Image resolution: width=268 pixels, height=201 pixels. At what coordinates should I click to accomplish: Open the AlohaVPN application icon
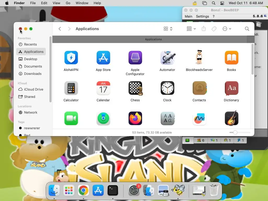(71, 58)
